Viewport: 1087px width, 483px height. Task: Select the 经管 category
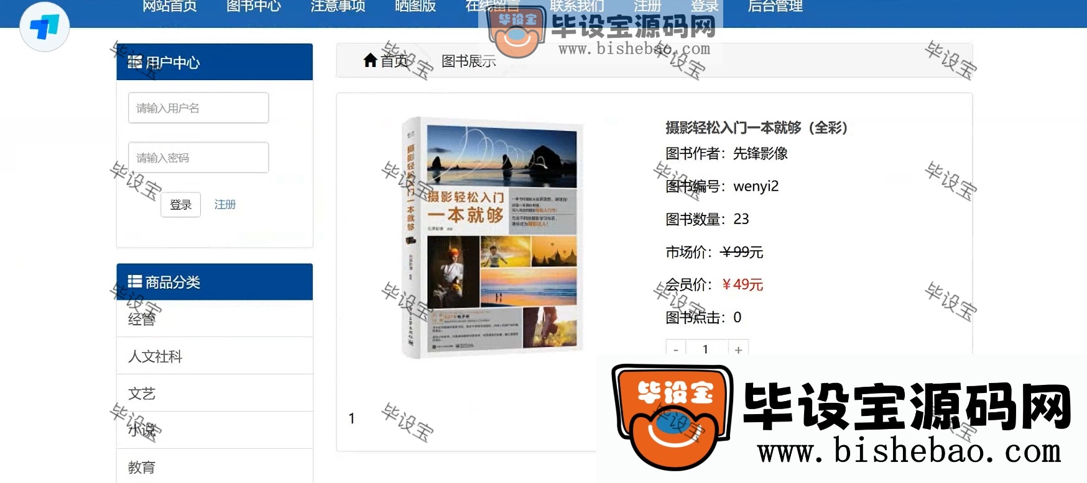[x=215, y=319]
